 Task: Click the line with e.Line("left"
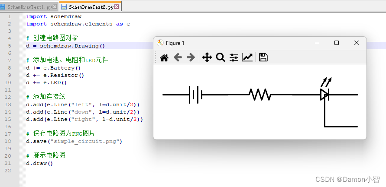83,105
